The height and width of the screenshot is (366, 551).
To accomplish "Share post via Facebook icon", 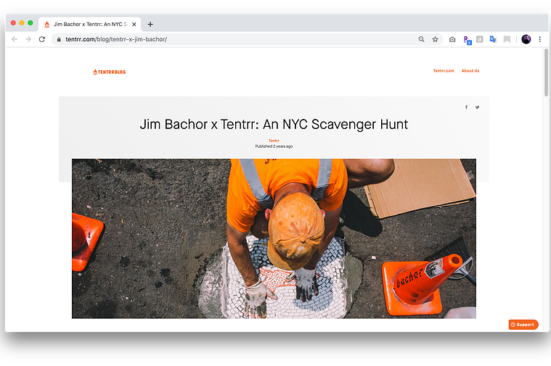I will 466,107.
